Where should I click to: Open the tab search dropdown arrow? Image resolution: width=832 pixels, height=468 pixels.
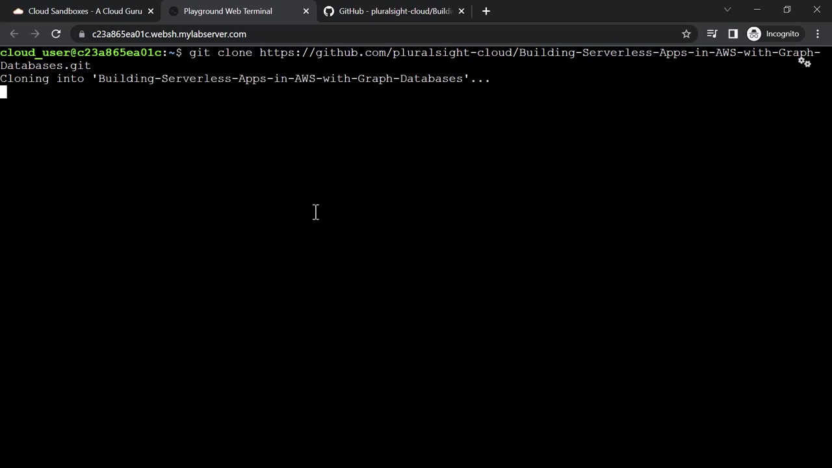[727, 10]
